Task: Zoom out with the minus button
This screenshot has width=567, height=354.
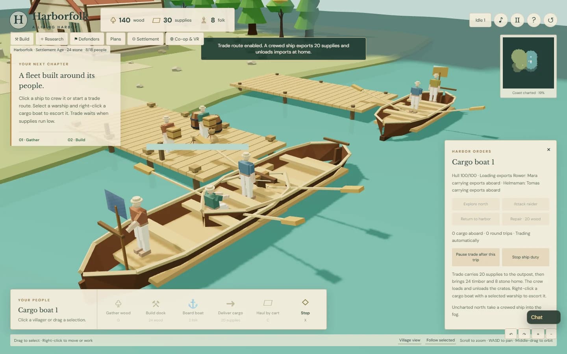Action: [x=551, y=334]
